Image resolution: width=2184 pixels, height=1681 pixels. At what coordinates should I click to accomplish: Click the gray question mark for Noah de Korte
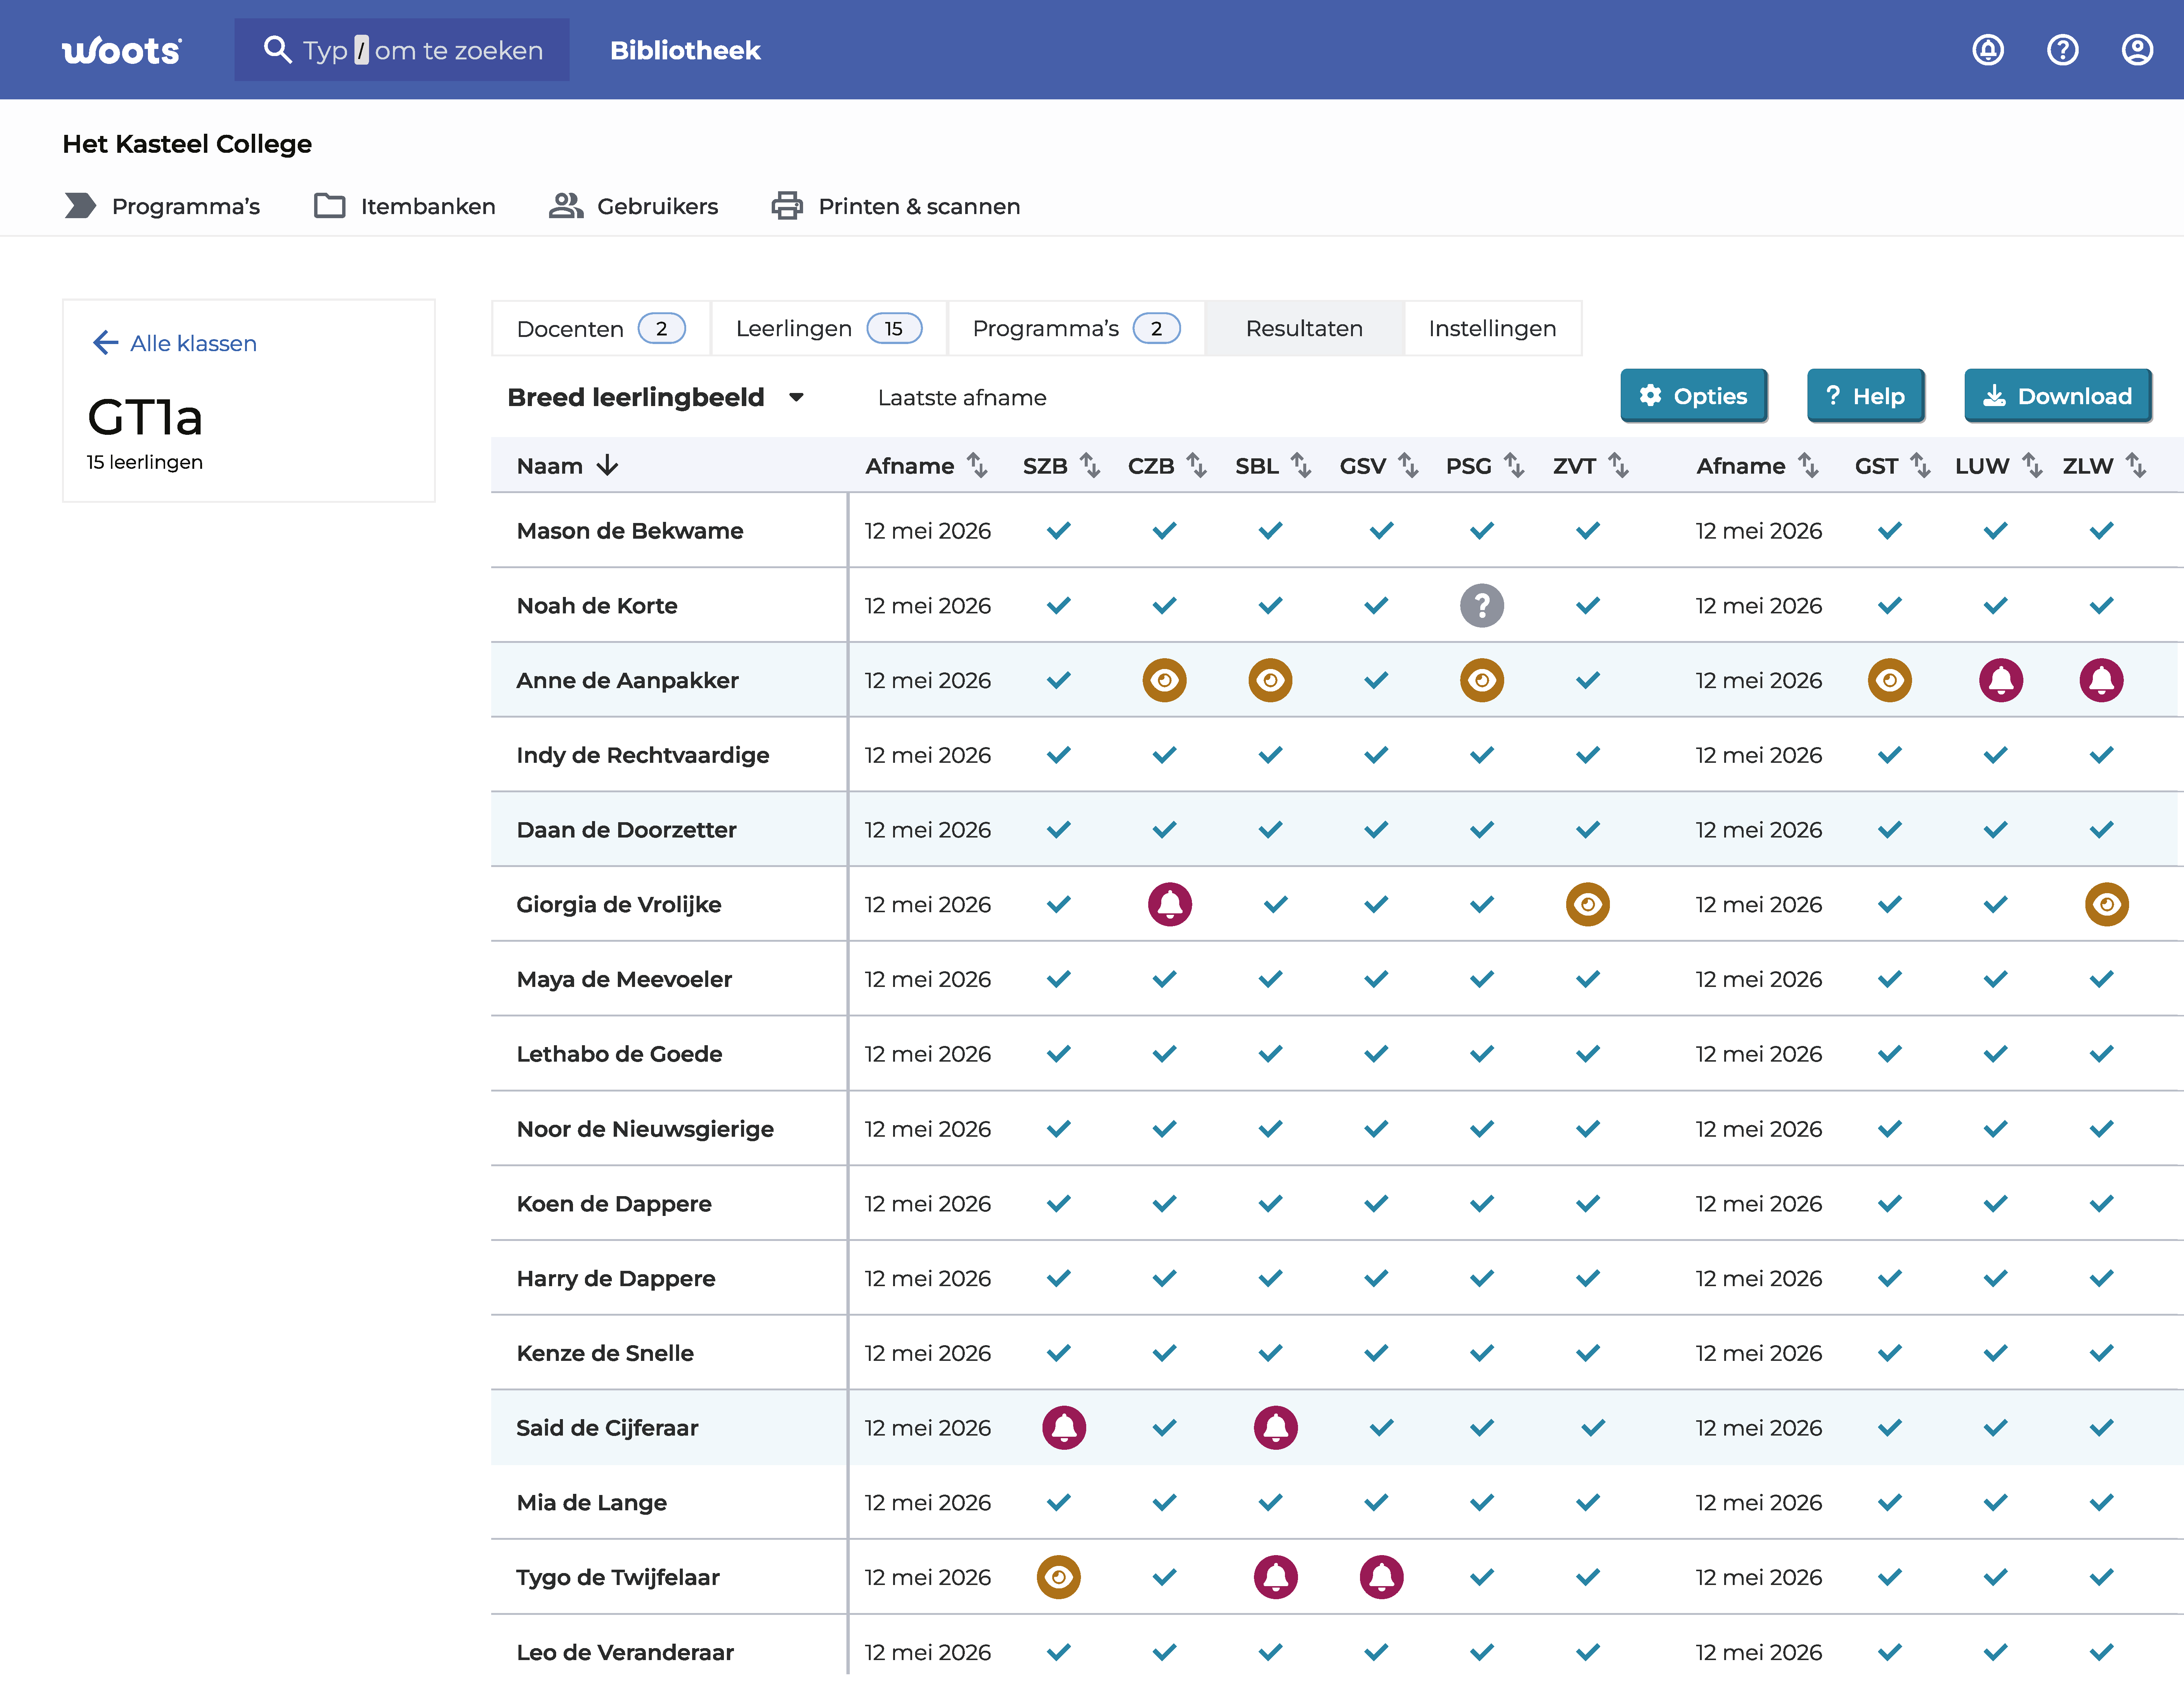(x=1481, y=605)
